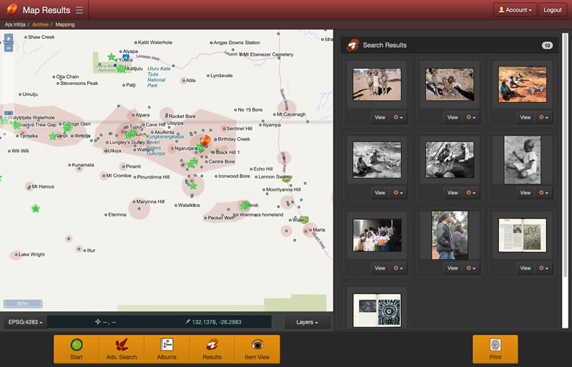Open Item View

pos(257,349)
